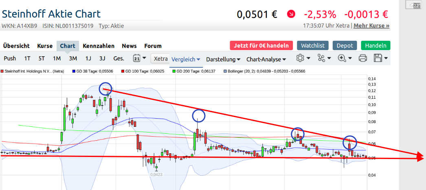
Task: Open the News tab
Action: (x=130, y=46)
